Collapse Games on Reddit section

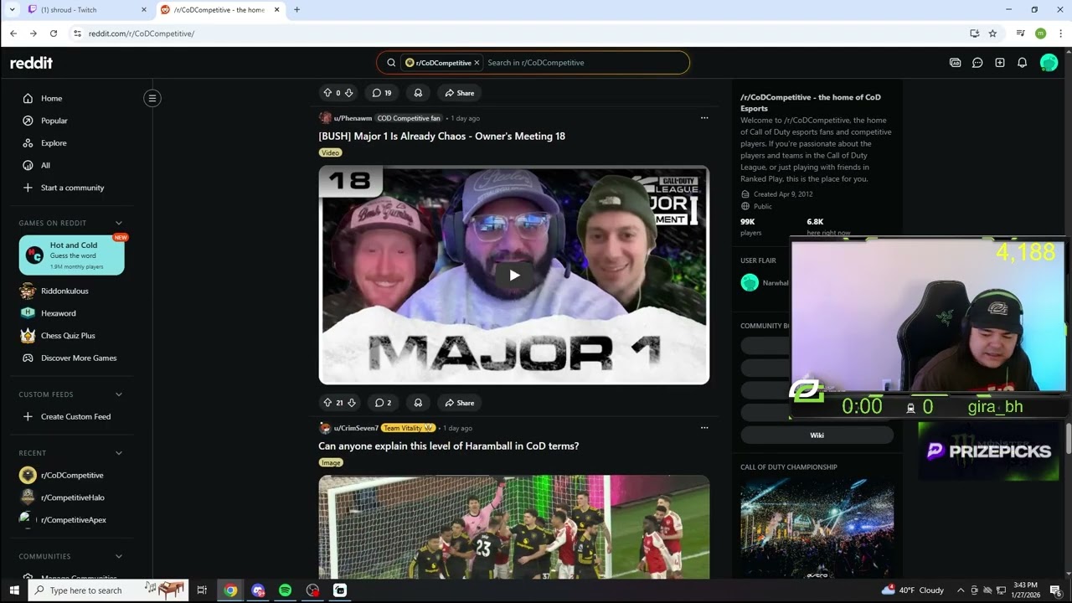point(119,224)
